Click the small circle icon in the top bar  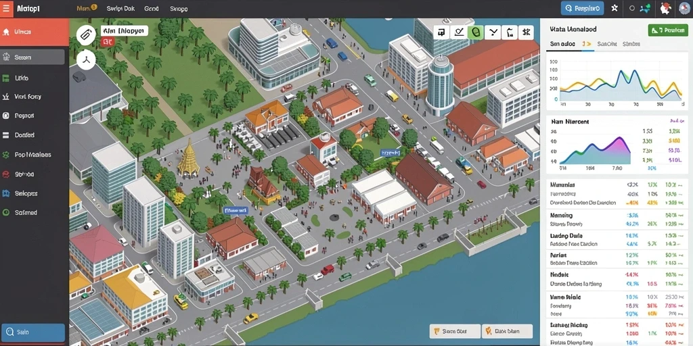pyautogui.click(x=631, y=8)
